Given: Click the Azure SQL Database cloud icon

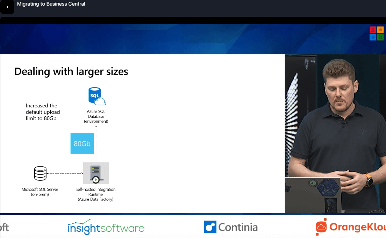Looking at the screenshot, I should [x=97, y=96].
